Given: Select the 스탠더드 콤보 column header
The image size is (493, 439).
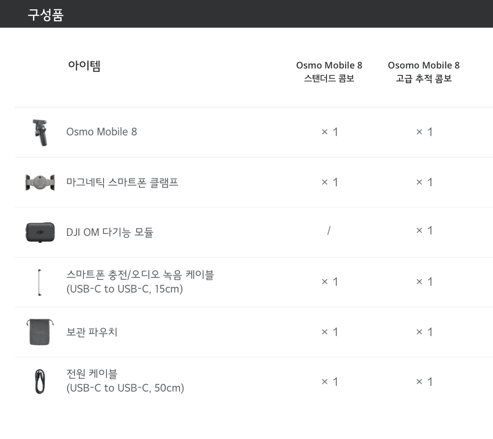Looking at the screenshot, I should click(x=329, y=72).
